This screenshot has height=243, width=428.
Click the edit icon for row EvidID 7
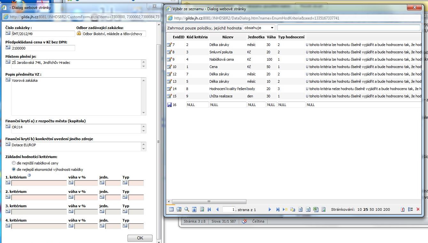(169, 45)
